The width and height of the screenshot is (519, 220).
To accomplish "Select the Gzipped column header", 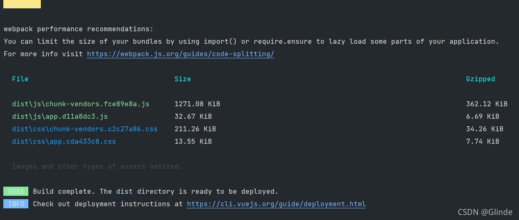I will coord(480,79).
